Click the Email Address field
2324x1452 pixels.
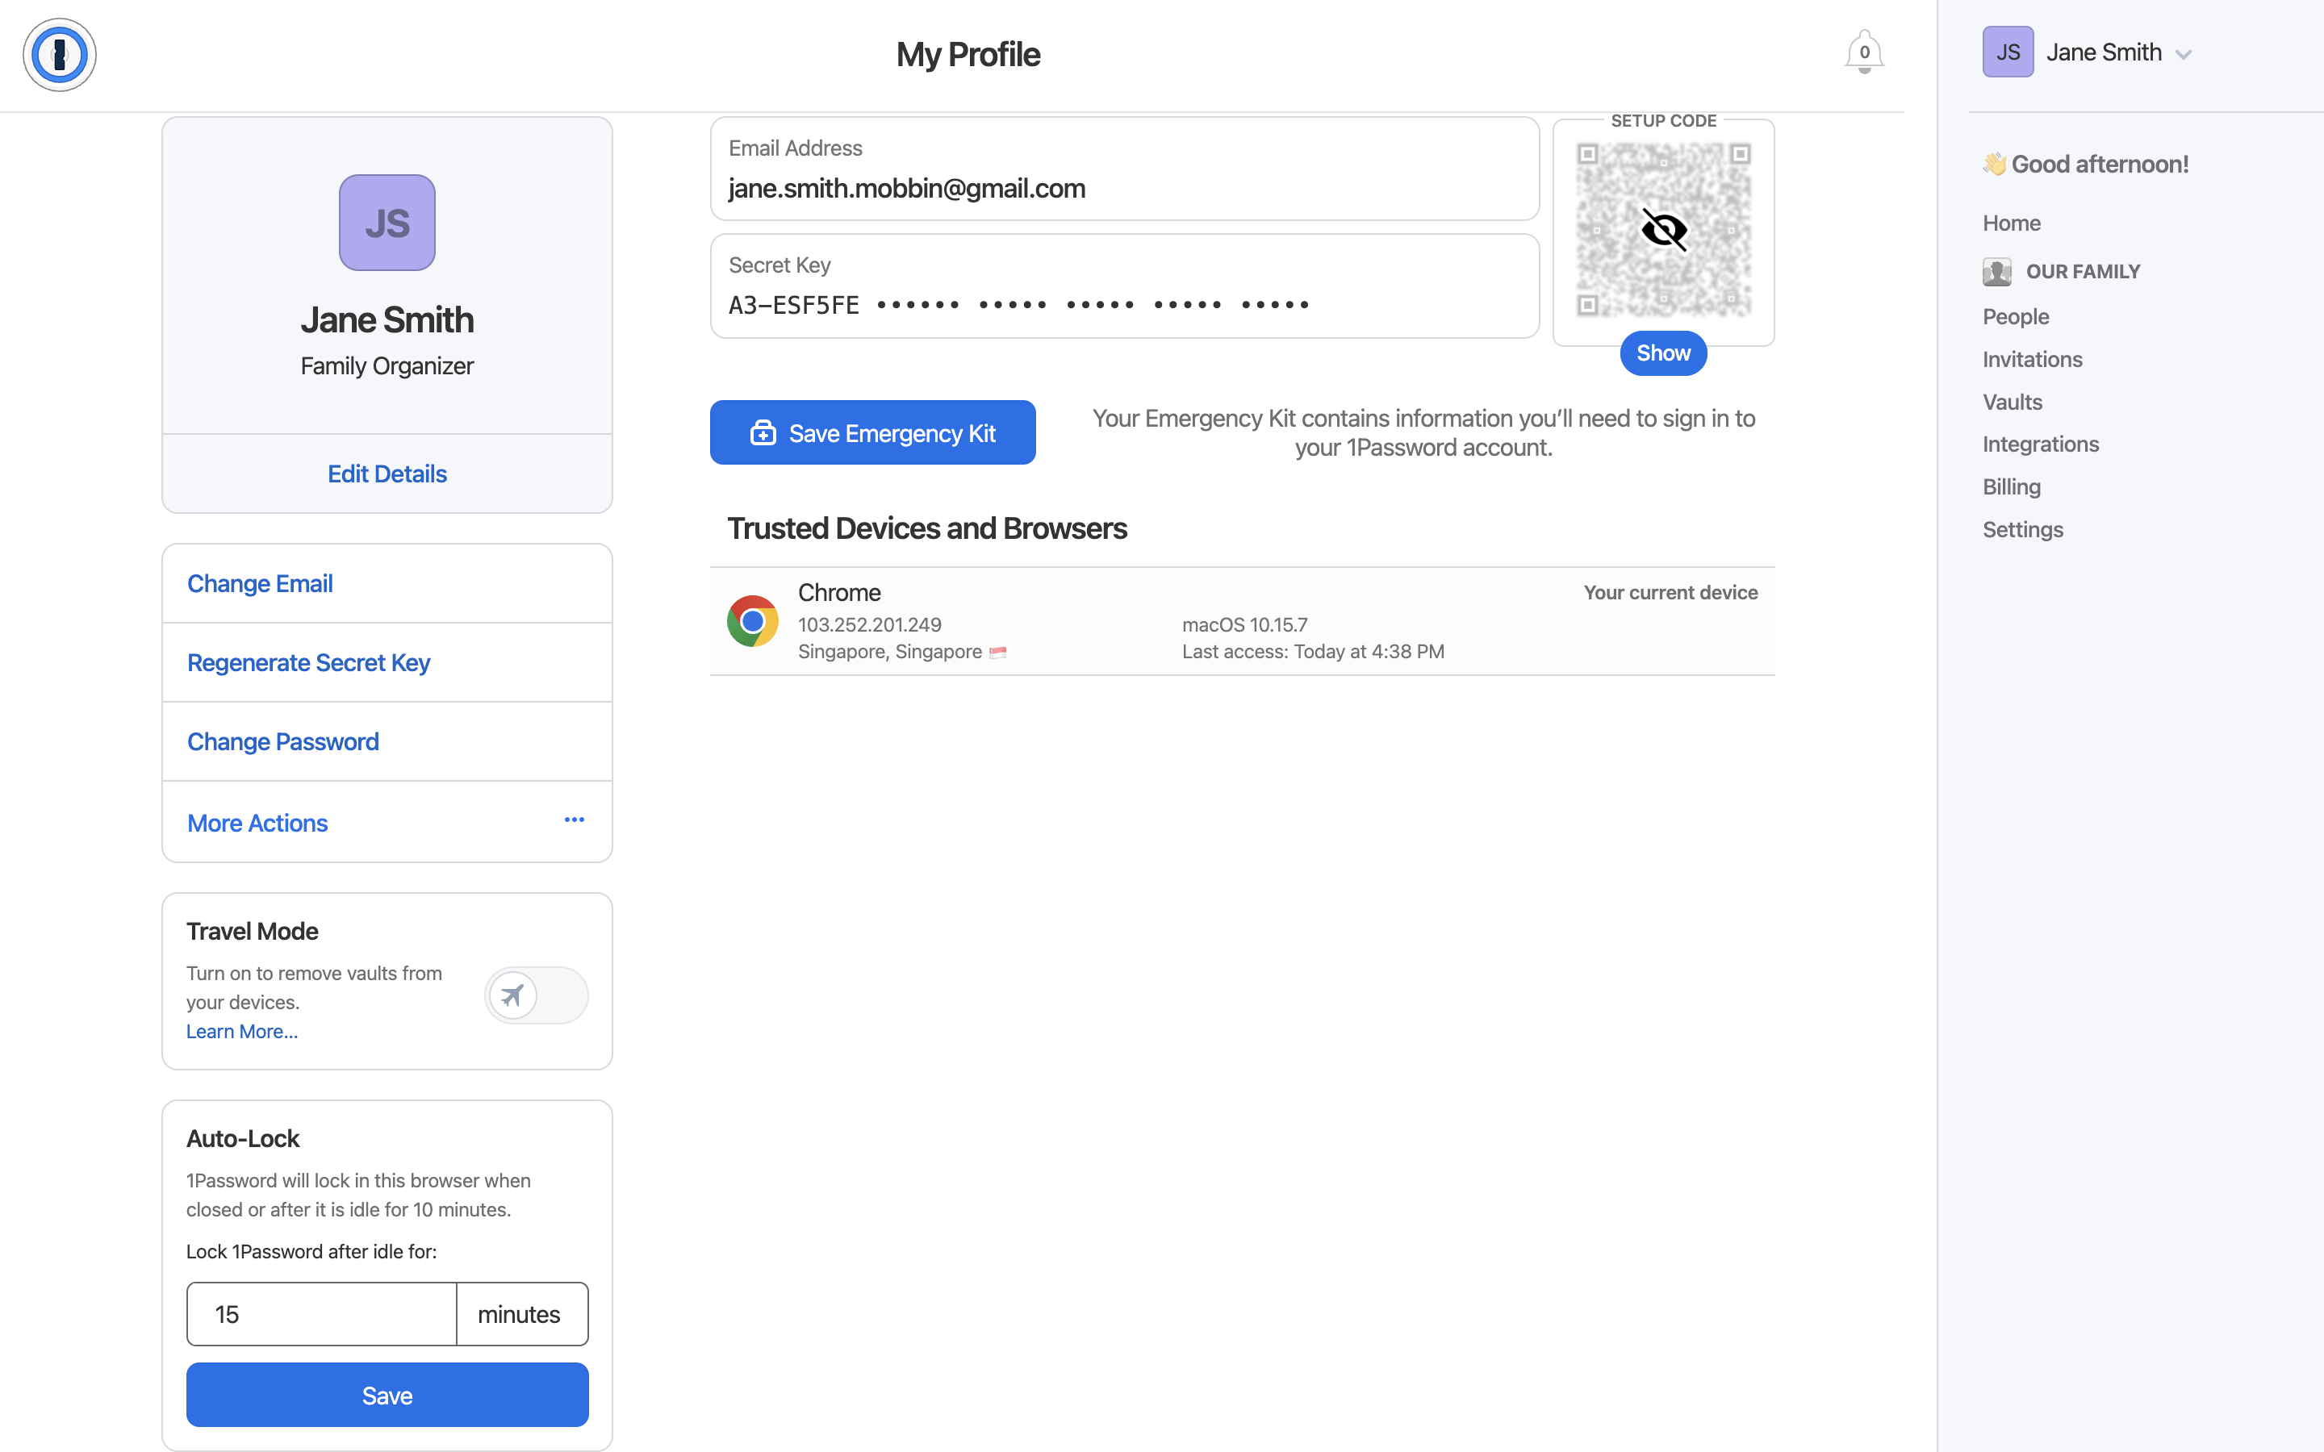(x=1125, y=169)
